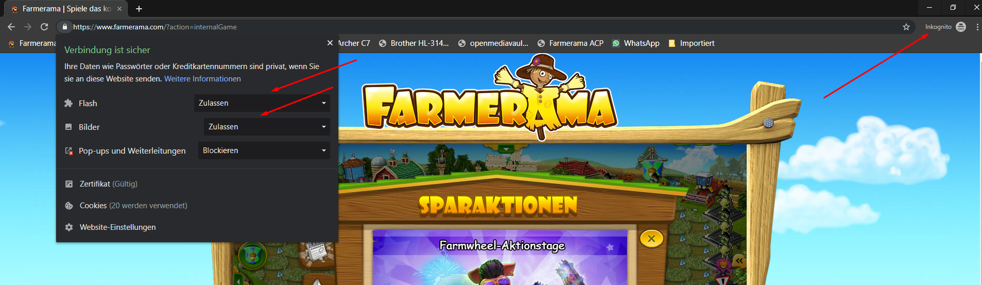This screenshot has height=285, width=982.
Task: Expand the Pop-ups und Weiterleitungen dropdown
Action: pos(264,150)
